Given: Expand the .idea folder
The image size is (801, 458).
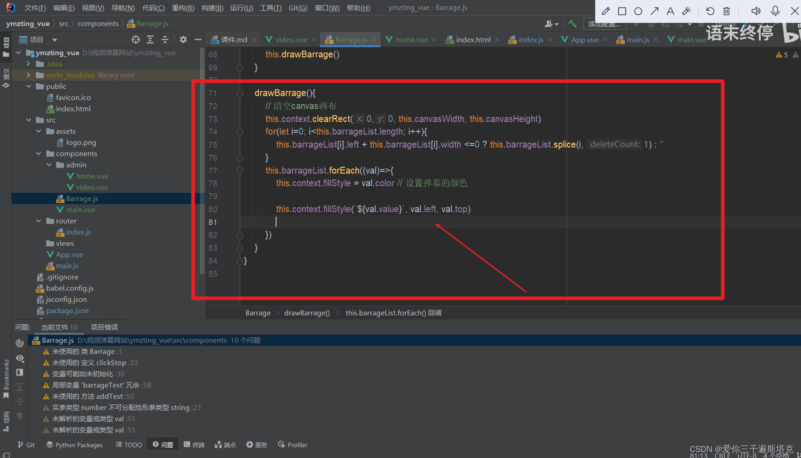Looking at the screenshot, I should coord(29,64).
